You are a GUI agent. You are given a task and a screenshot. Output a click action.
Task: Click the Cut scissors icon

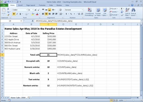[8, 9]
